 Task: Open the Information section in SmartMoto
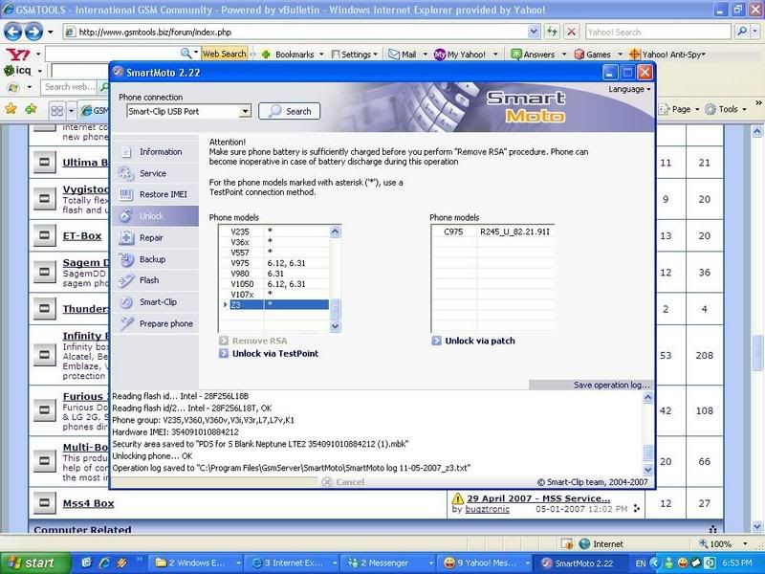[155, 152]
